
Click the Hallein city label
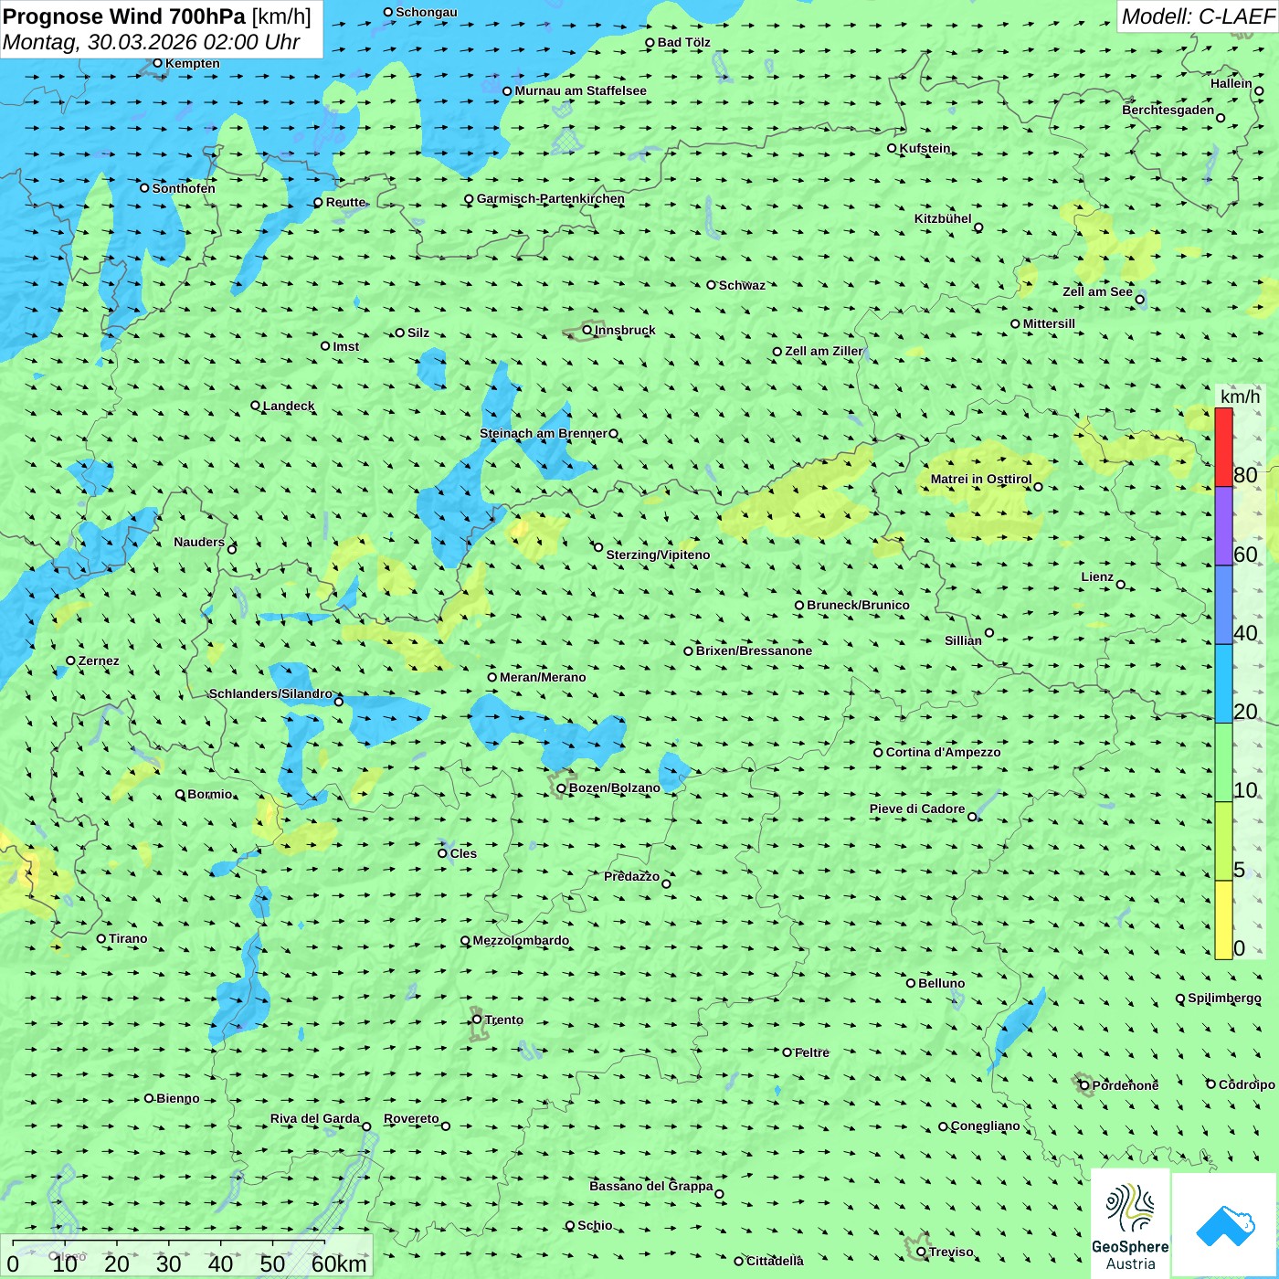click(1231, 83)
